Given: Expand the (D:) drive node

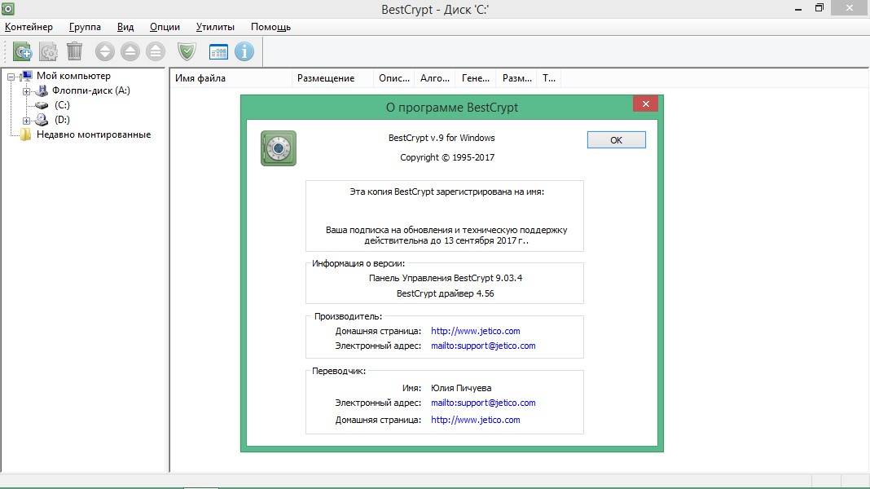Looking at the screenshot, I should tap(26, 121).
